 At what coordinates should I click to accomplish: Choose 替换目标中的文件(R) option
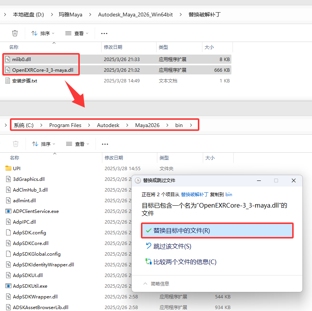217,230
